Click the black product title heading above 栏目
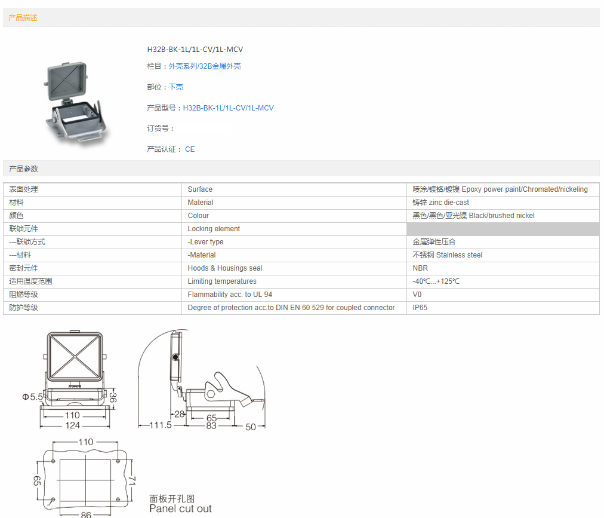Viewport: 604px width, 518px height. pos(195,50)
